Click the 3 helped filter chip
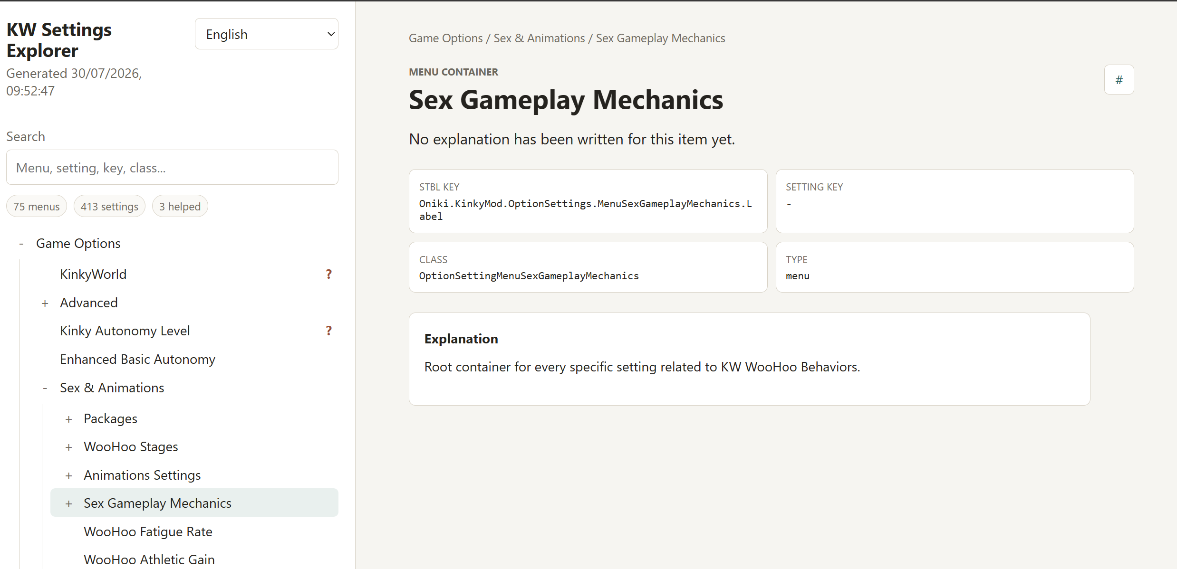The height and width of the screenshot is (569, 1177). [x=180, y=206]
